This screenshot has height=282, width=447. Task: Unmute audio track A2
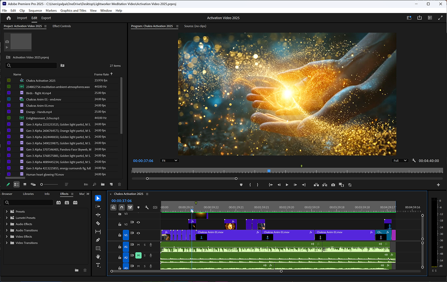point(138,256)
